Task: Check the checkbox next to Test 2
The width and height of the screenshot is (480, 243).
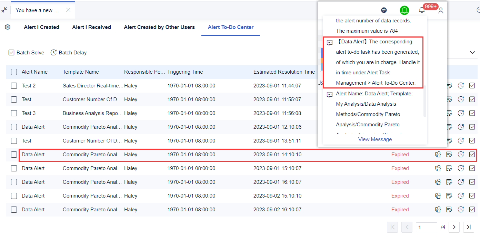Action: pos(14,85)
